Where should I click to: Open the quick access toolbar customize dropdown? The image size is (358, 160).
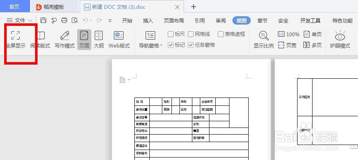pos(110,20)
